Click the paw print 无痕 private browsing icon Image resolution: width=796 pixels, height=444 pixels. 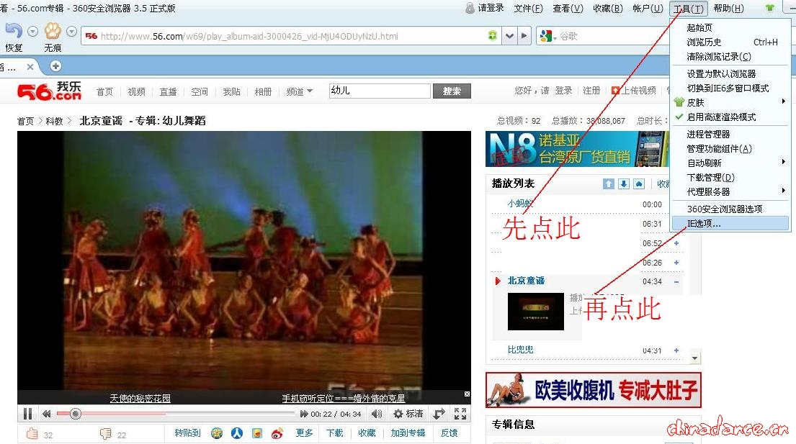[53, 32]
